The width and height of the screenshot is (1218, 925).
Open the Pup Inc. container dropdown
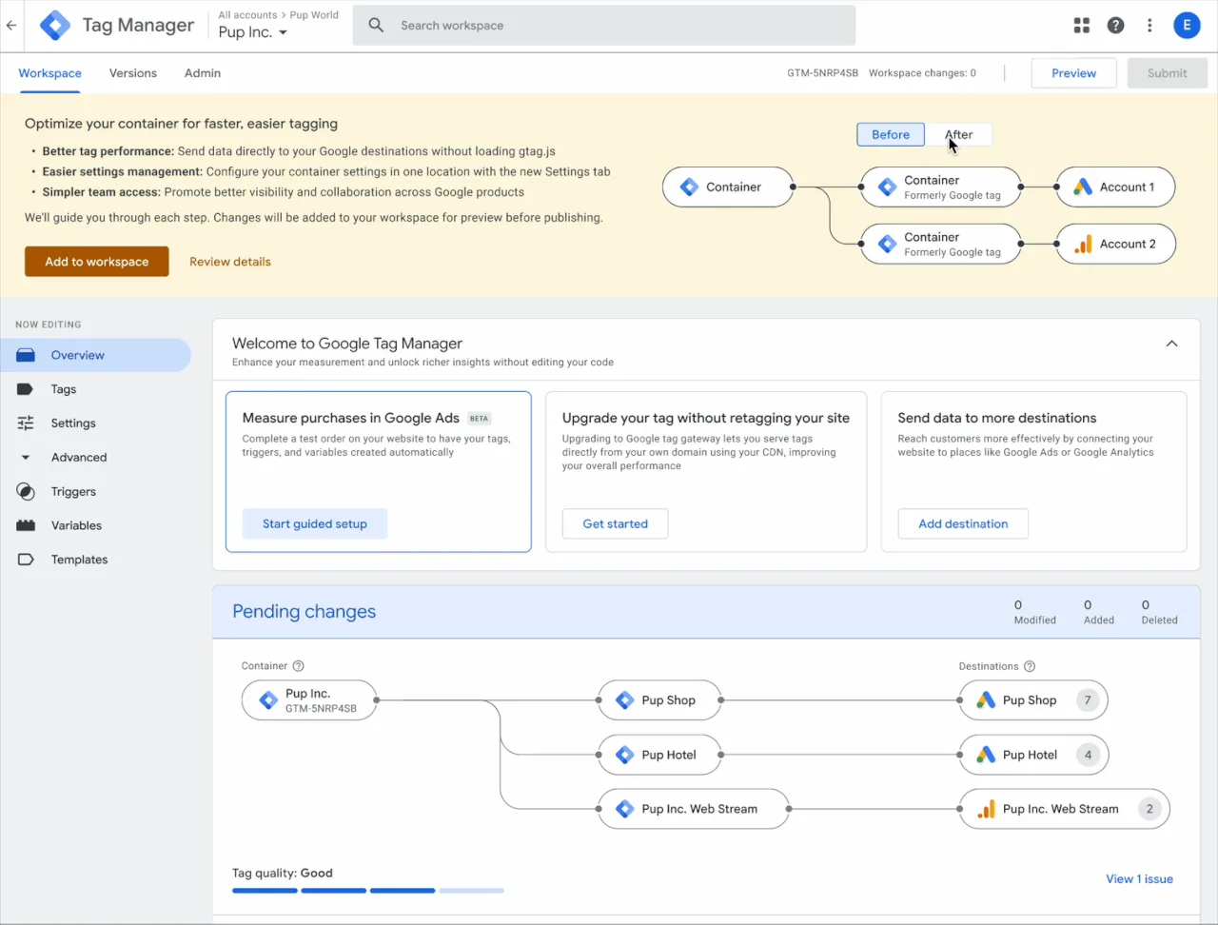coord(252,32)
